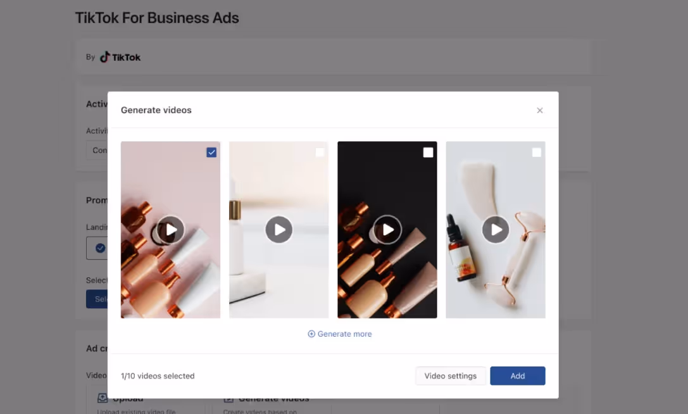Select the white pump bottle video checkbox
The height and width of the screenshot is (414, 688).
pyautogui.click(x=320, y=153)
